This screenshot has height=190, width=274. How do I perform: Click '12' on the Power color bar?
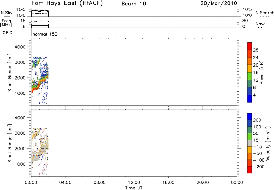256,80
